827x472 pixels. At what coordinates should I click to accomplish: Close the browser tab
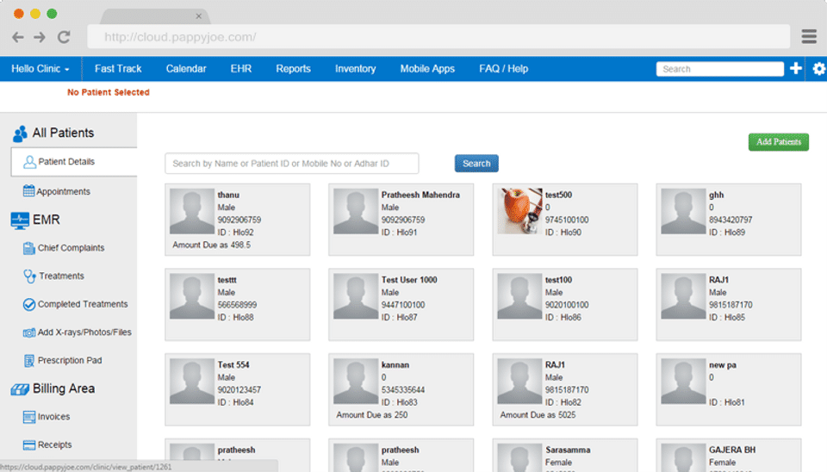[x=199, y=16]
